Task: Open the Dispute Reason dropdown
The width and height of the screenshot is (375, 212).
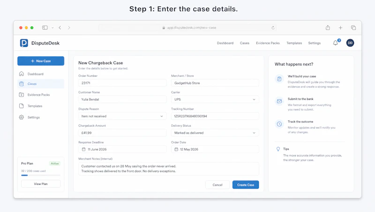Action: pos(122,116)
